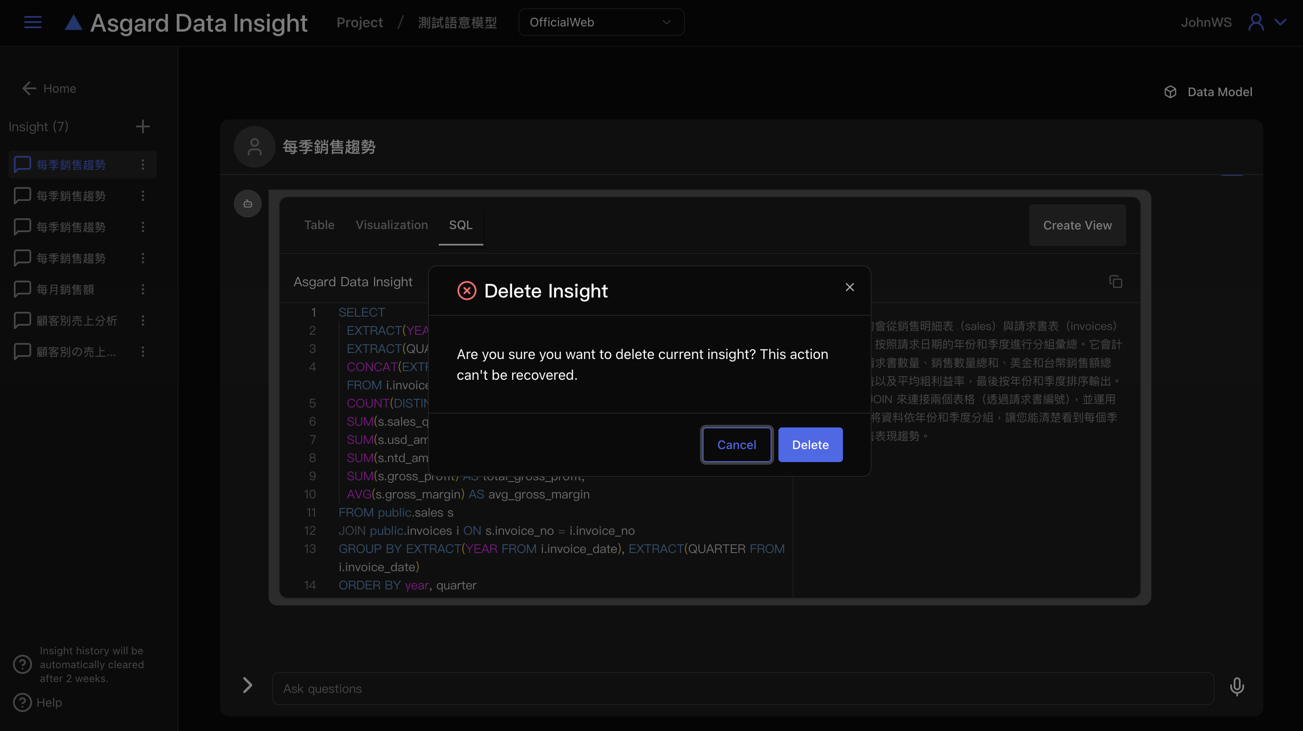Expand the JohnWS user menu arrow

pyautogui.click(x=1280, y=22)
